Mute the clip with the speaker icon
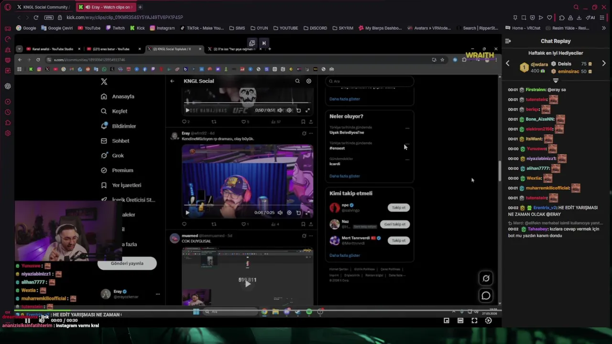The image size is (612, 344). [42, 321]
